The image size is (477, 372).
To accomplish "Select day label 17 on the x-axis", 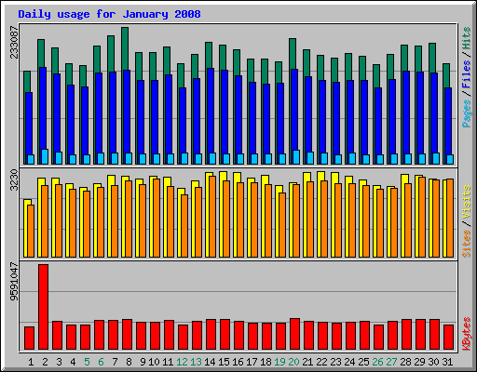I will click(252, 362).
